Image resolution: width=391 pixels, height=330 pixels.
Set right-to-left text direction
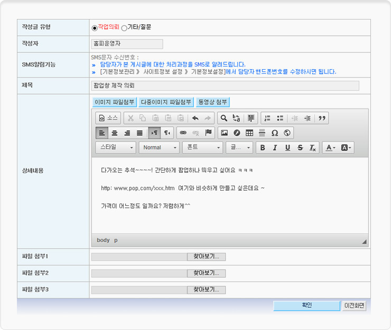point(167,133)
